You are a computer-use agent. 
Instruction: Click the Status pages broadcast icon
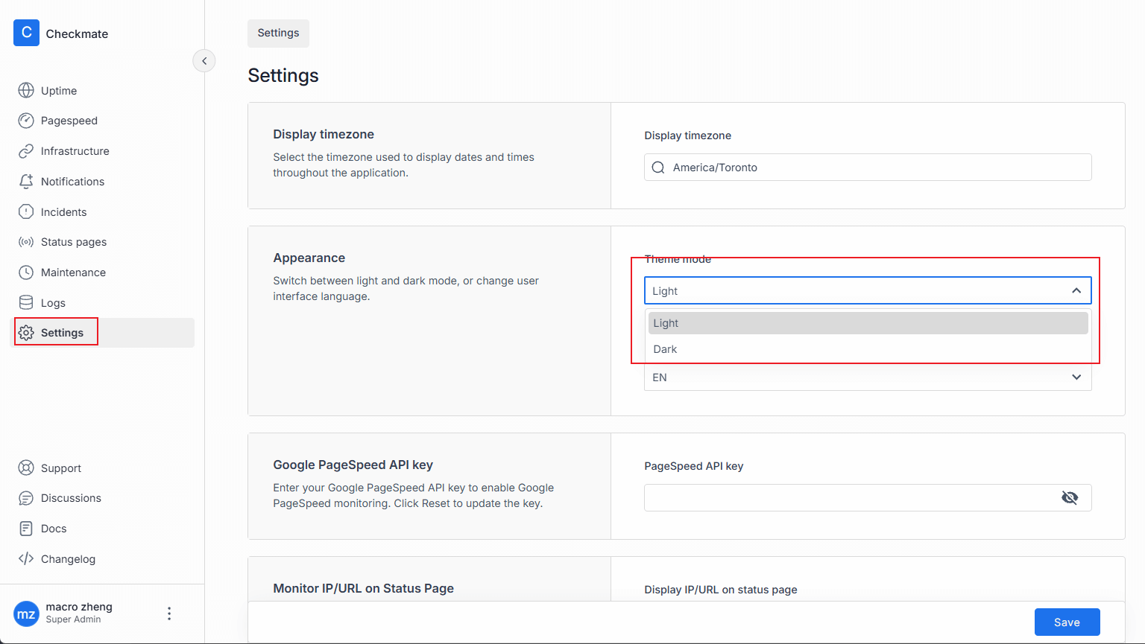click(26, 242)
